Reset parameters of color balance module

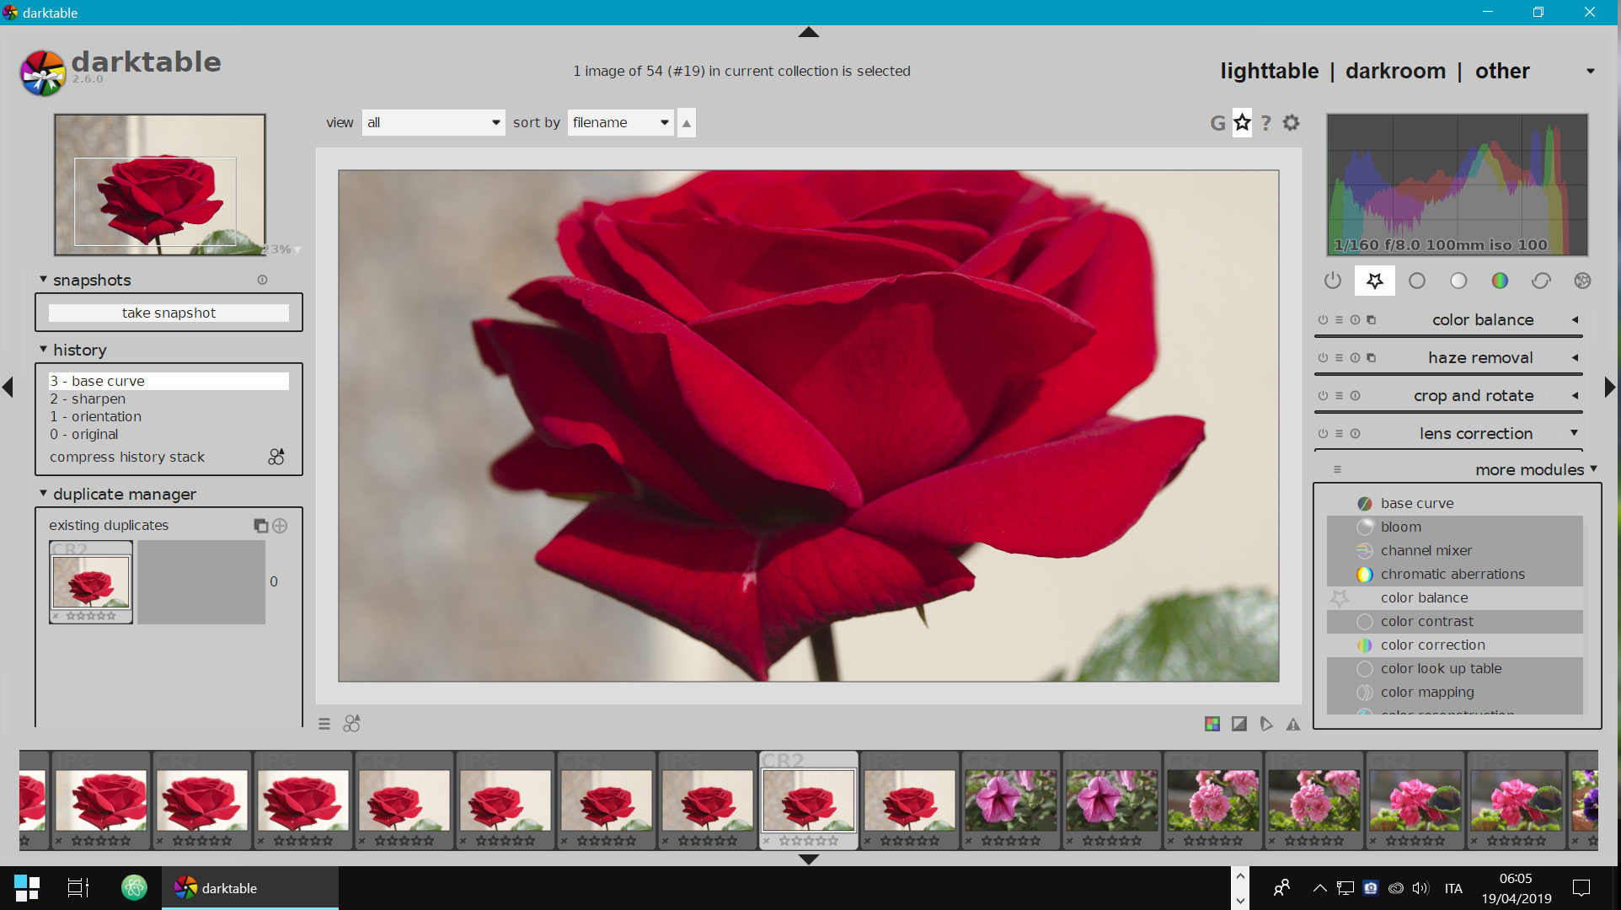1355,320
